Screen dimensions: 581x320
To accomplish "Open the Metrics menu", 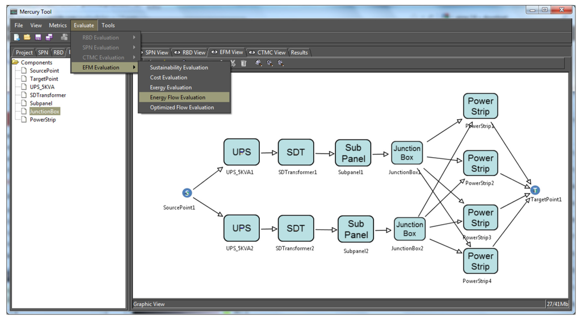I will pos(57,26).
